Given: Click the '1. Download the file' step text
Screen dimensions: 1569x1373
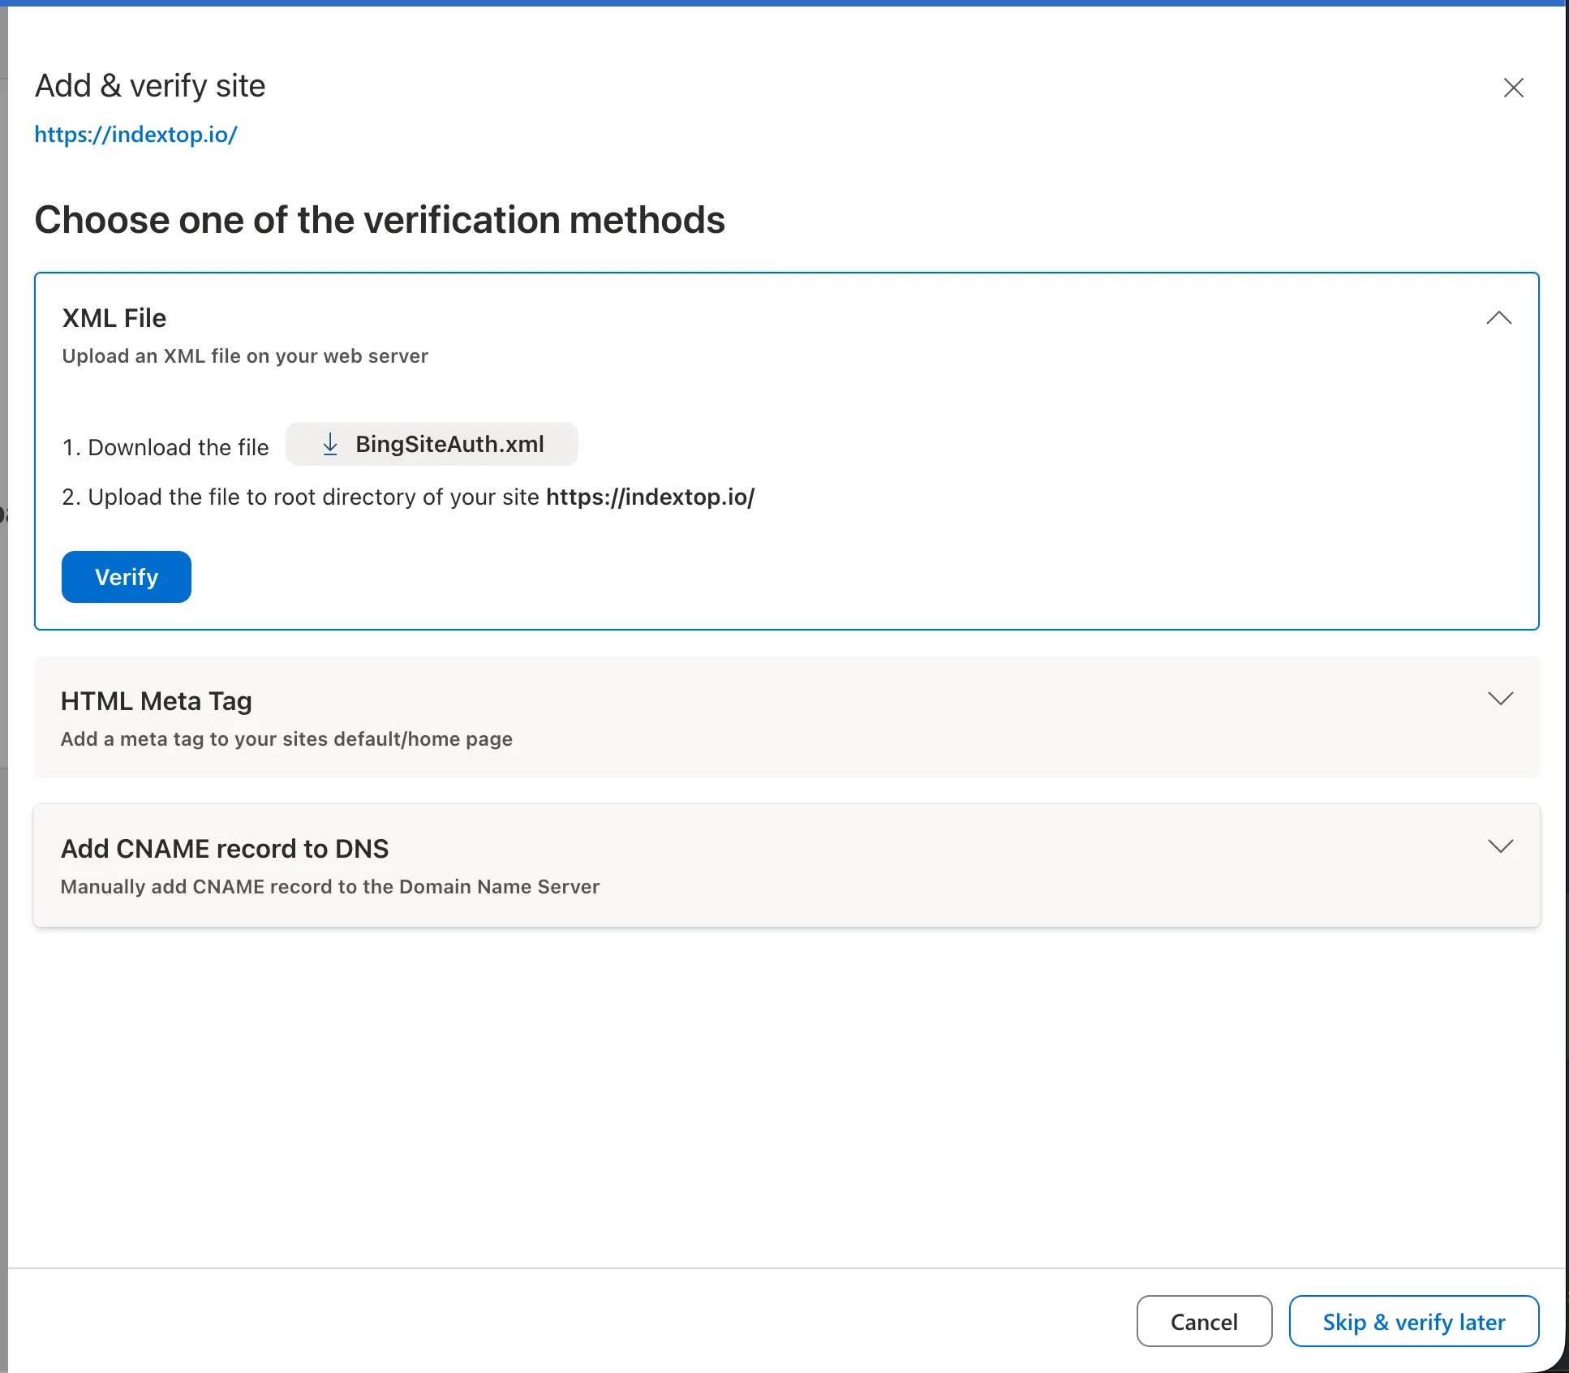Looking at the screenshot, I should pyautogui.click(x=165, y=447).
